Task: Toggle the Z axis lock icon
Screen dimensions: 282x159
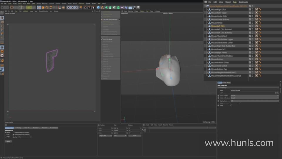Action: tap(76, 7)
